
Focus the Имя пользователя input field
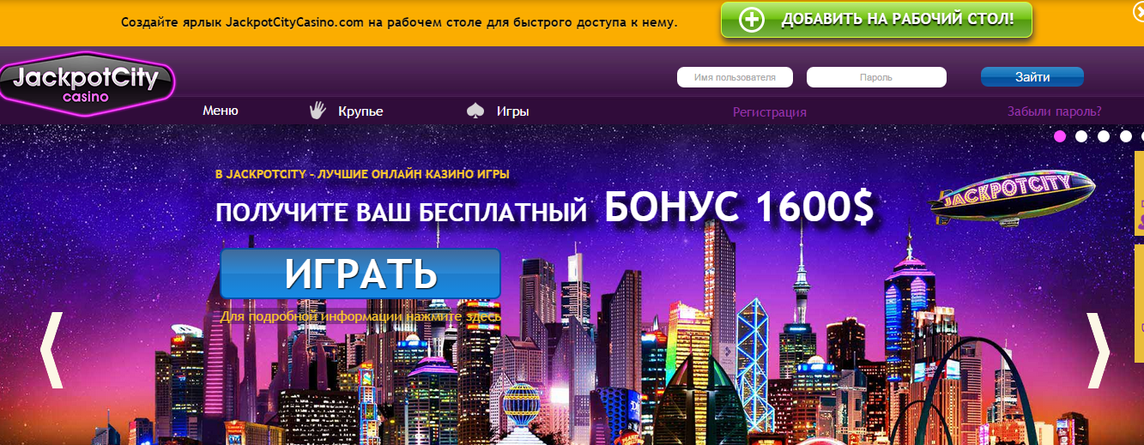click(x=735, y=77)
